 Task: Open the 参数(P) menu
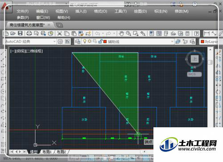click(x=23, y=18)
